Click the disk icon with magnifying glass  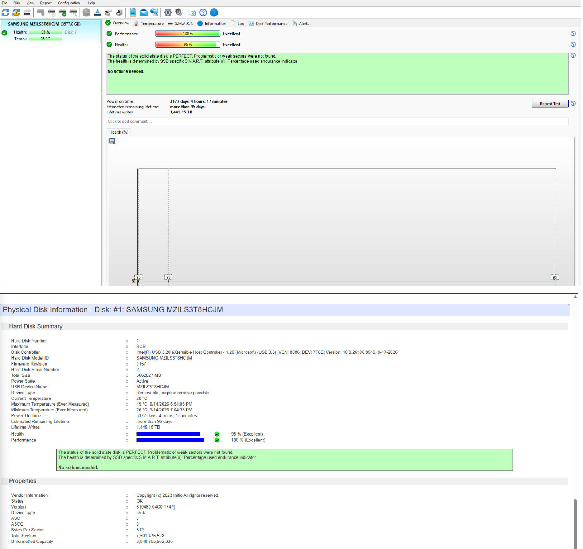pyautogui.click(x=73, y=13)
